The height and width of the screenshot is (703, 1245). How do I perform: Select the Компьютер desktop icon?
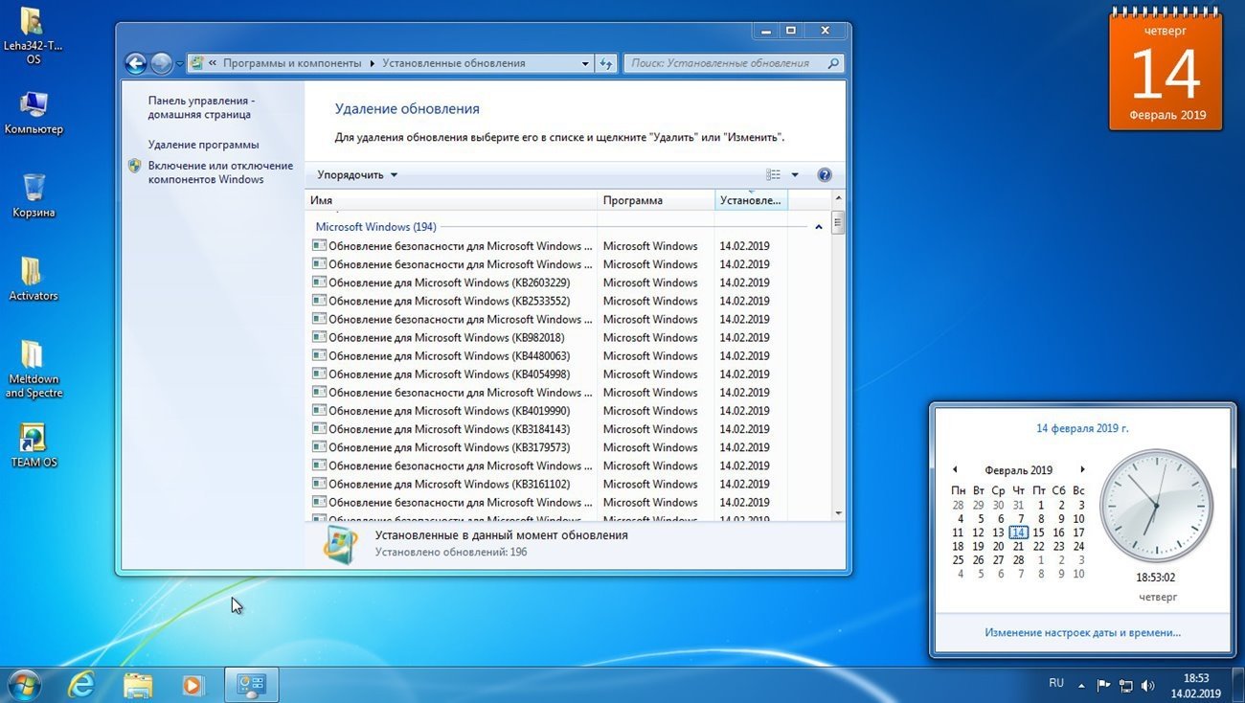click(34, 113)
